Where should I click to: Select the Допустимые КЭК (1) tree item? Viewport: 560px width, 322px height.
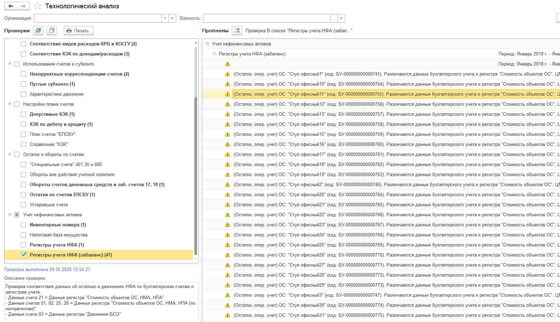tap(52, 114)
